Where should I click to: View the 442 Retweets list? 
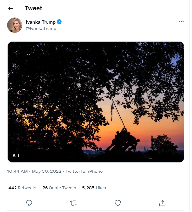pos(22,188)
